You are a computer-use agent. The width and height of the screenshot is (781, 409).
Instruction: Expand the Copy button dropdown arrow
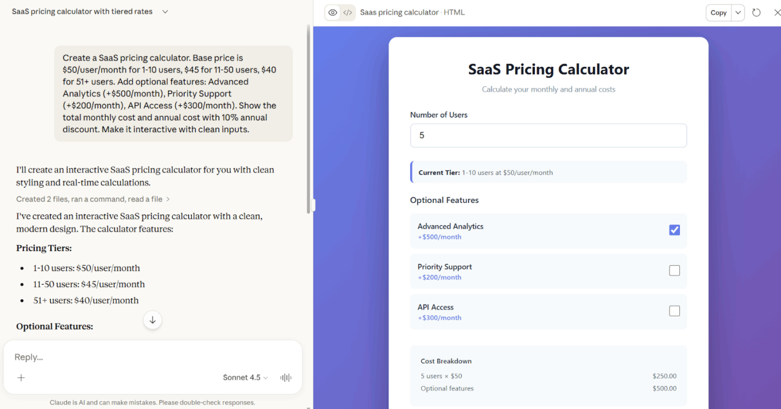point(738,13)
